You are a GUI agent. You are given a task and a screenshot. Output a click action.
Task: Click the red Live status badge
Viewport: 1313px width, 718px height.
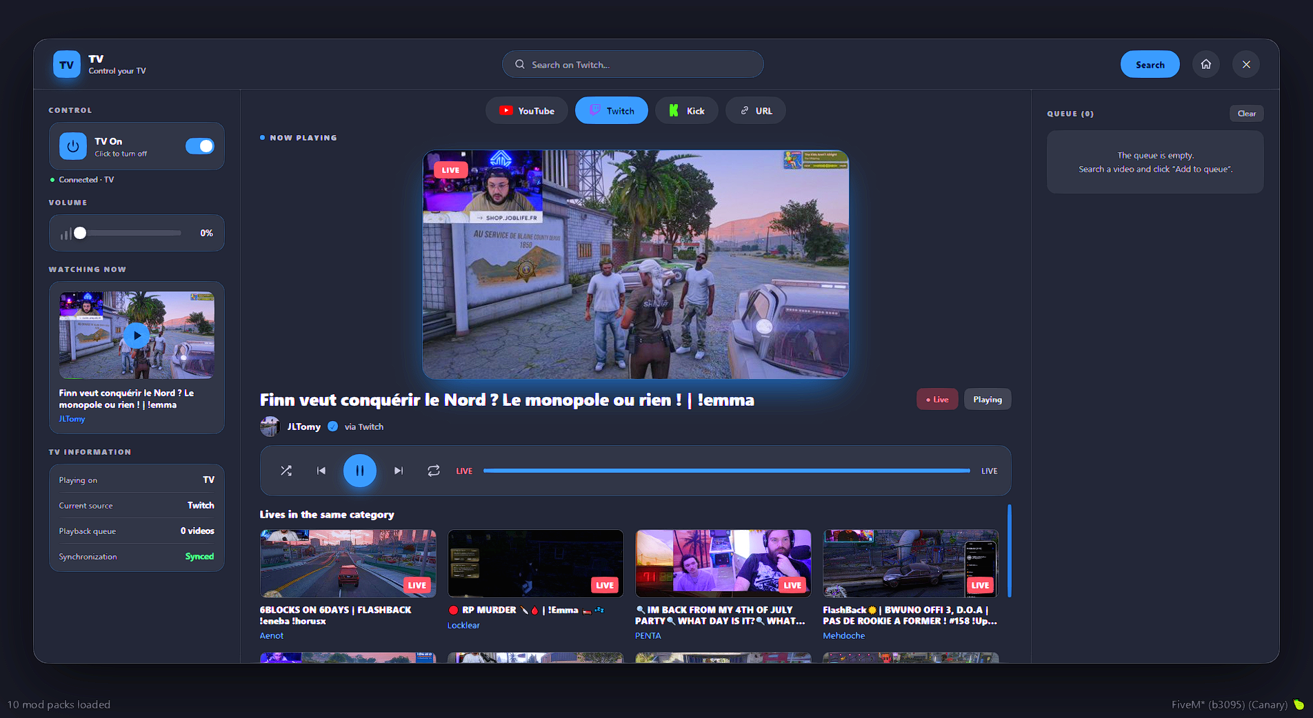(937, 400)
